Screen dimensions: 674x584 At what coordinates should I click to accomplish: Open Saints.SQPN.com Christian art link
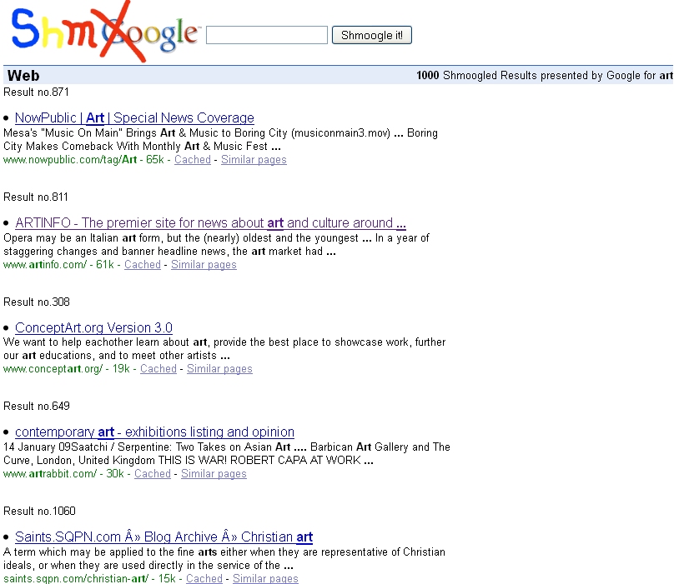coord(163,537)
